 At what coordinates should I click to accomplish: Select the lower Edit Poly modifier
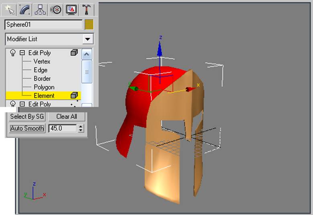(x=39, y=104)
